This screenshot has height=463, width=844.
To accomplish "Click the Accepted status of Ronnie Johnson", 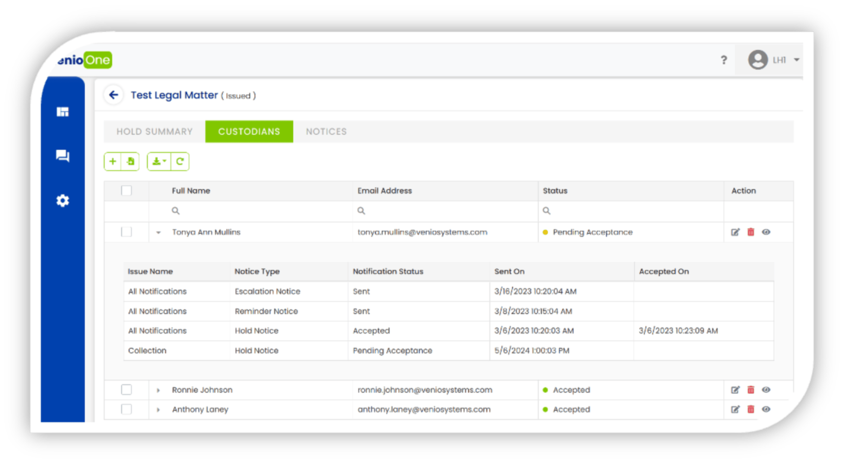I will [x=571, y=390].
